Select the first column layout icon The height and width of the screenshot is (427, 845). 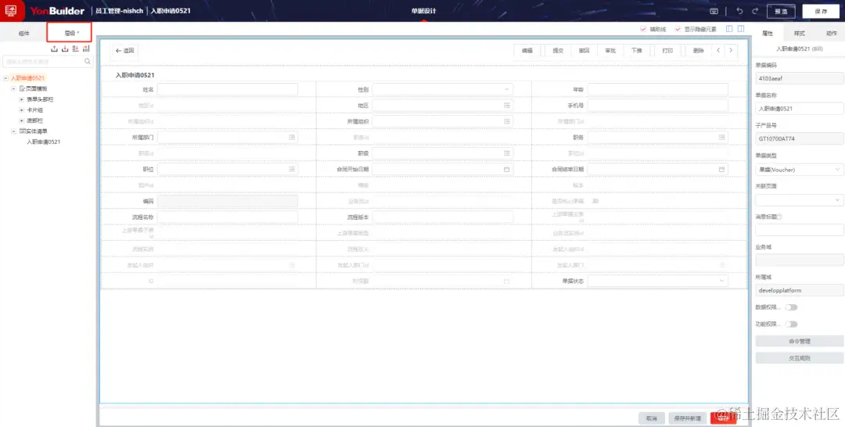pos(729,29)
